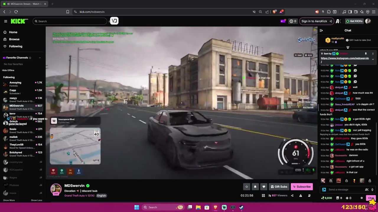Favorite the channel with the star button

(x=247, y=187)
